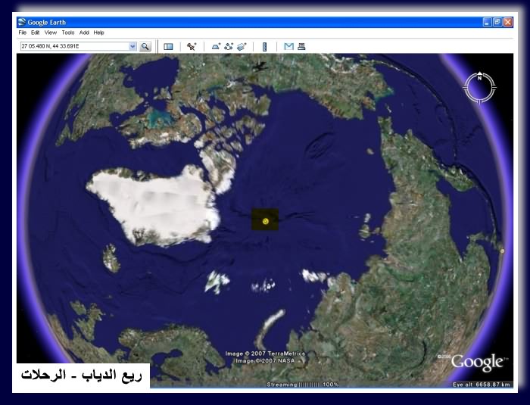This screenshot has height=405, width=530.
Task: Open the Tools menu
Action: (x=68, y=33)
